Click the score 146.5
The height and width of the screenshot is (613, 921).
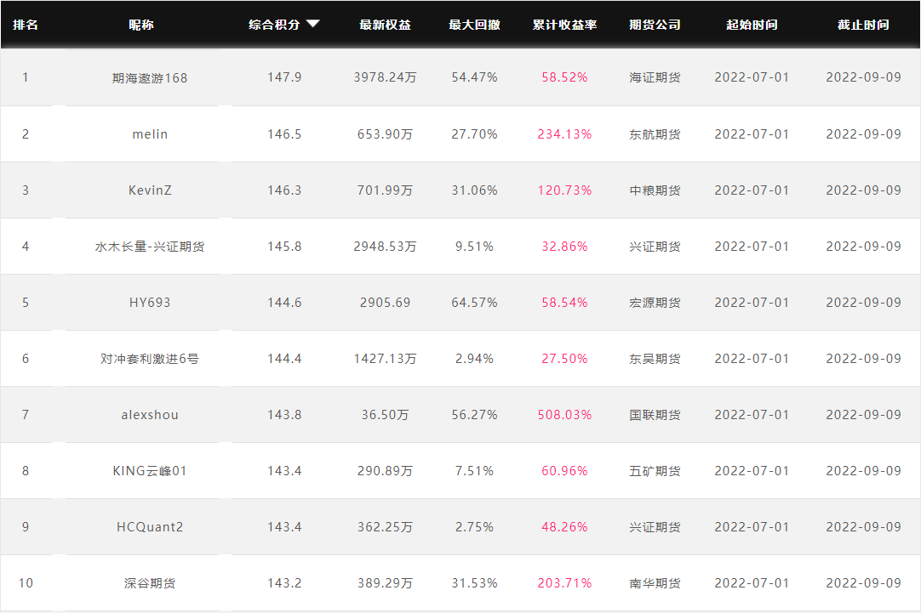tap(284, 134)
